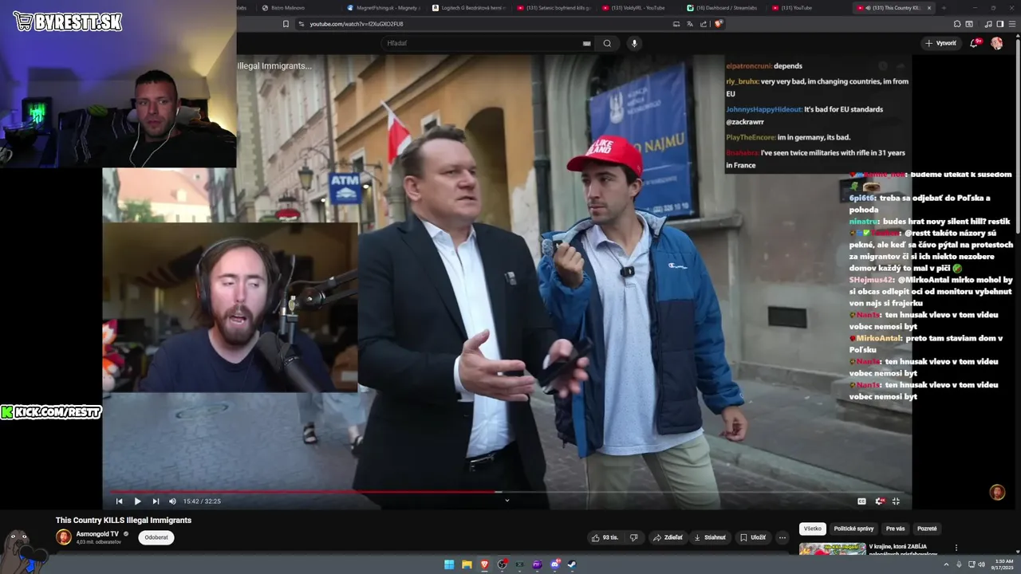Open taskbar clock 1:30 AM
The width and height of the screenshot is (1021, 574).
(x=1003, y=564)
